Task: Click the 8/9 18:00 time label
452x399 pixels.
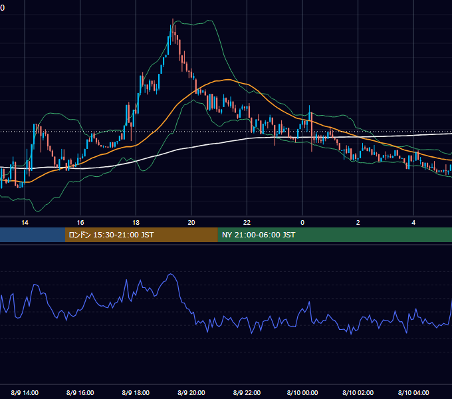Action: click(x=136, y=392)
